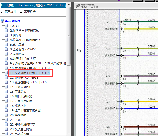Image resolution: width=158 pixels, height=136 pixels.
Task: Click the page icon beside 23.模块通信网络
Action: tap(6, 129)
